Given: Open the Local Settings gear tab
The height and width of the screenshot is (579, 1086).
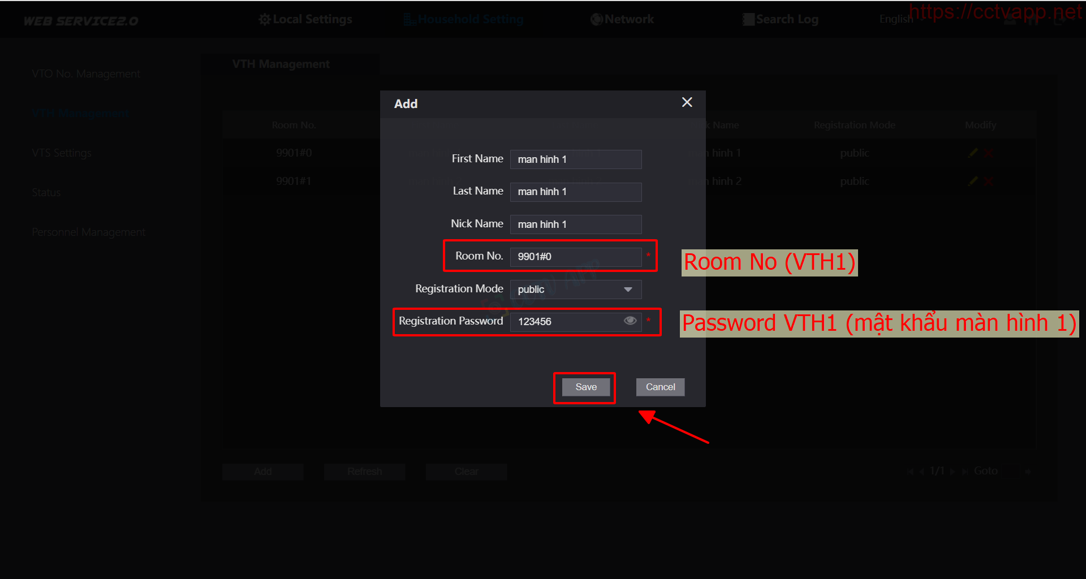Looking at the screenshot, I should pyautogui.click(x=264, y=20).
